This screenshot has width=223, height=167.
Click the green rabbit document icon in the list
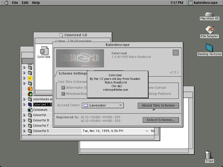click(30, 94)
